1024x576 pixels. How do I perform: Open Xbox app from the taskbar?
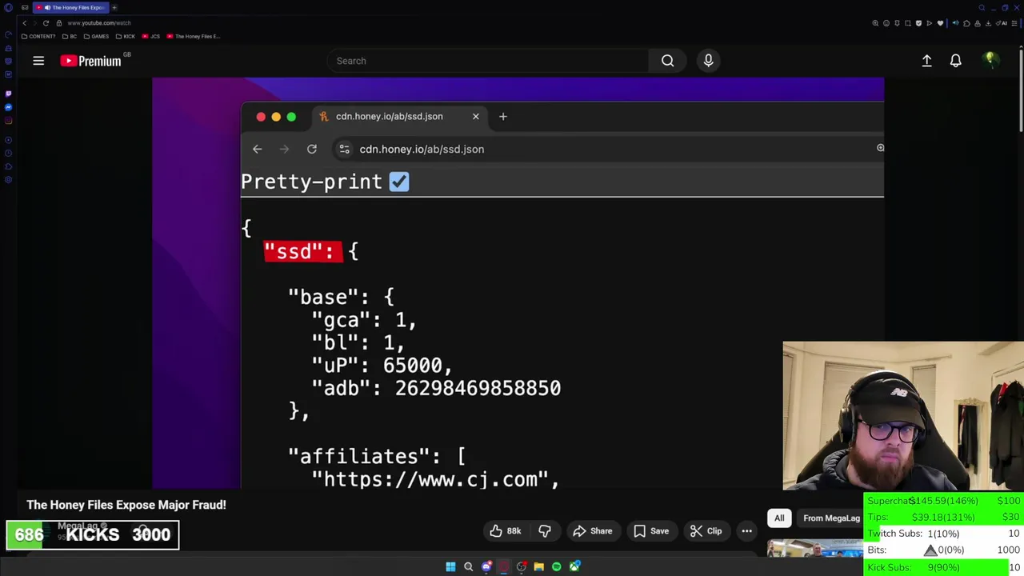click(x=574, y=566)
